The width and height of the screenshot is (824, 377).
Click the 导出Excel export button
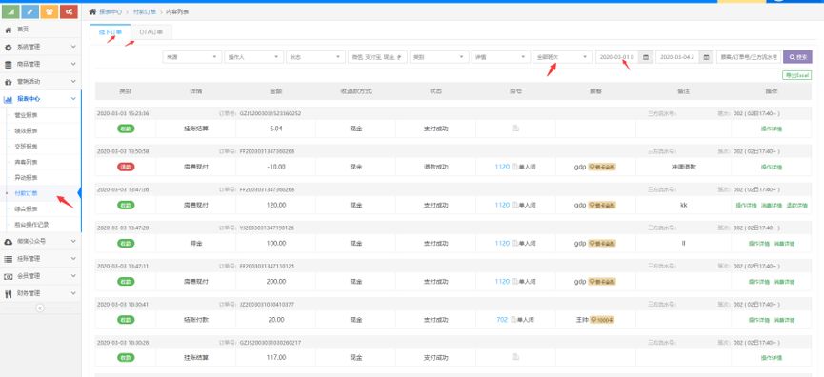pos(797,75)
